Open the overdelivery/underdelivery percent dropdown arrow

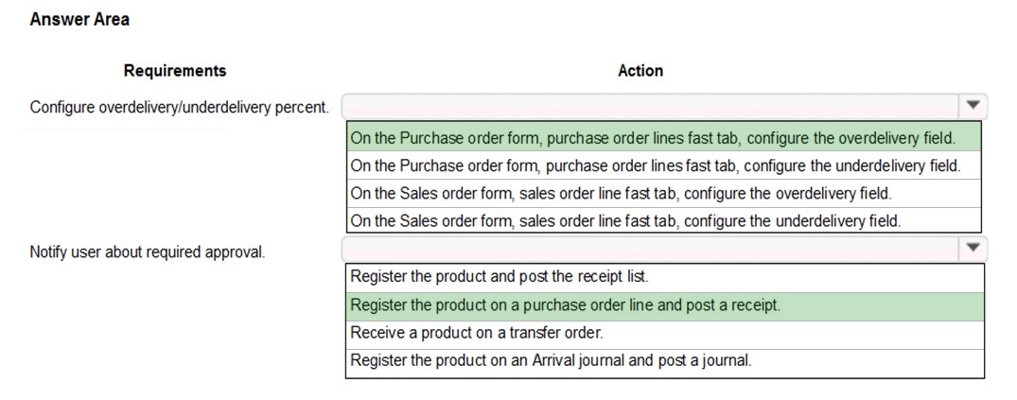coord(972,105)
